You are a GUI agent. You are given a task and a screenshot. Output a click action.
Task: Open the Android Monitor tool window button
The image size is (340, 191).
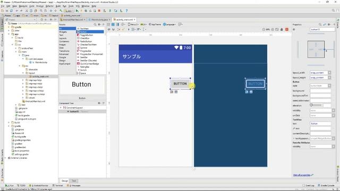pyautogui.click(x=39, y=185)
